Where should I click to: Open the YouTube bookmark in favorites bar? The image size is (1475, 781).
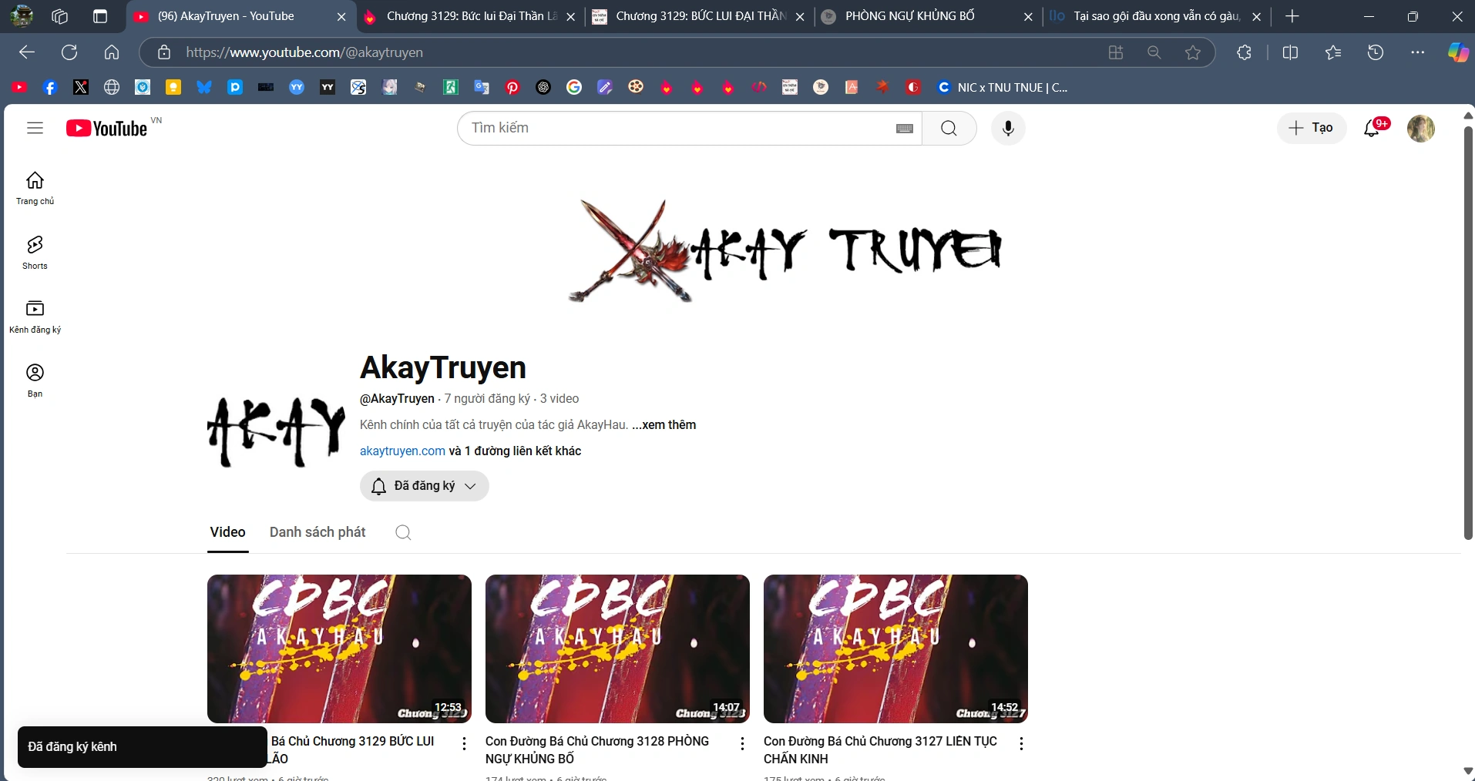coord(19,87)
